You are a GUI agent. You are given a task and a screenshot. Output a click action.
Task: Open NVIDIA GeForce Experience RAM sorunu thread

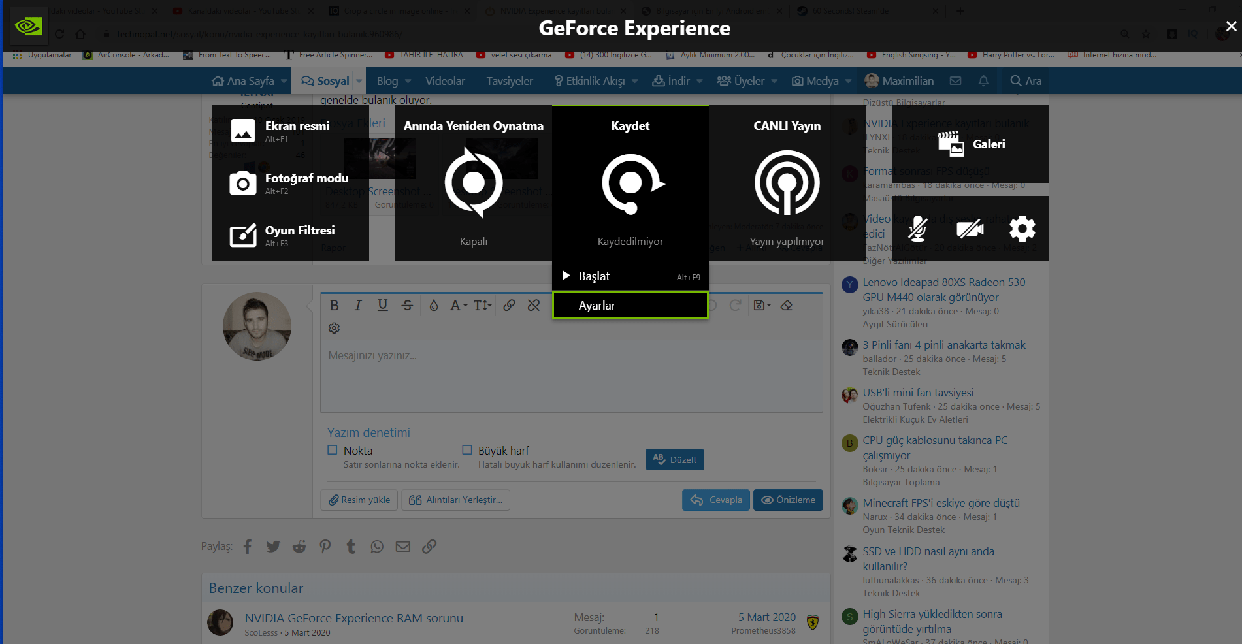(354, 618)
